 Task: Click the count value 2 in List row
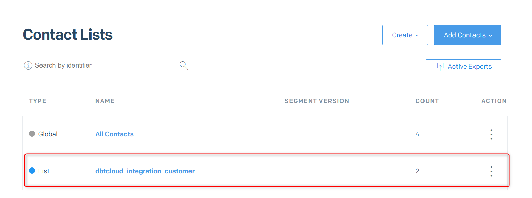417,171
